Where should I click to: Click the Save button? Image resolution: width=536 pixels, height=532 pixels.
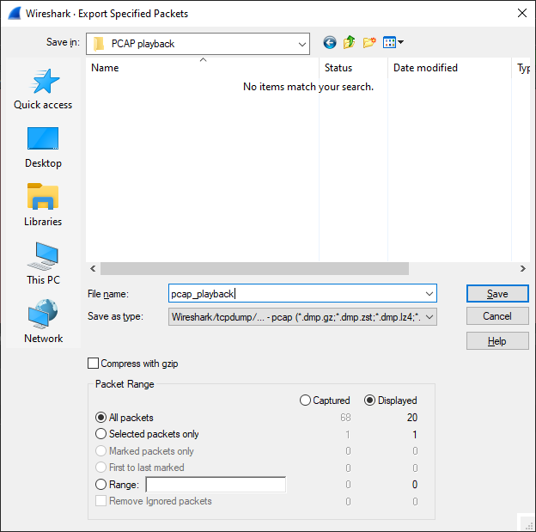pos(496,294)
